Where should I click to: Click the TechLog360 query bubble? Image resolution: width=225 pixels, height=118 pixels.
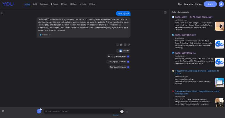tap(123, 13)
